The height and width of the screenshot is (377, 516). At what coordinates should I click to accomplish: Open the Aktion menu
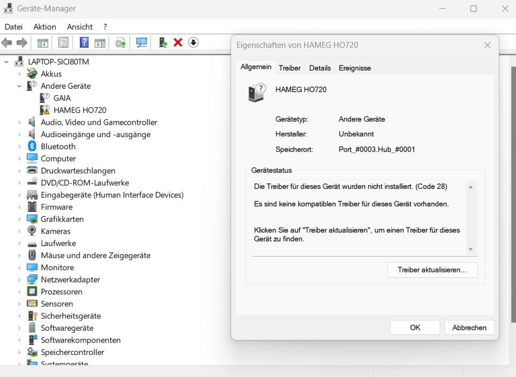point(45,27)
